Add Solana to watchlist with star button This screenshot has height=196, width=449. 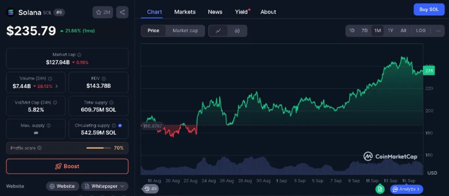coord(103,12)
